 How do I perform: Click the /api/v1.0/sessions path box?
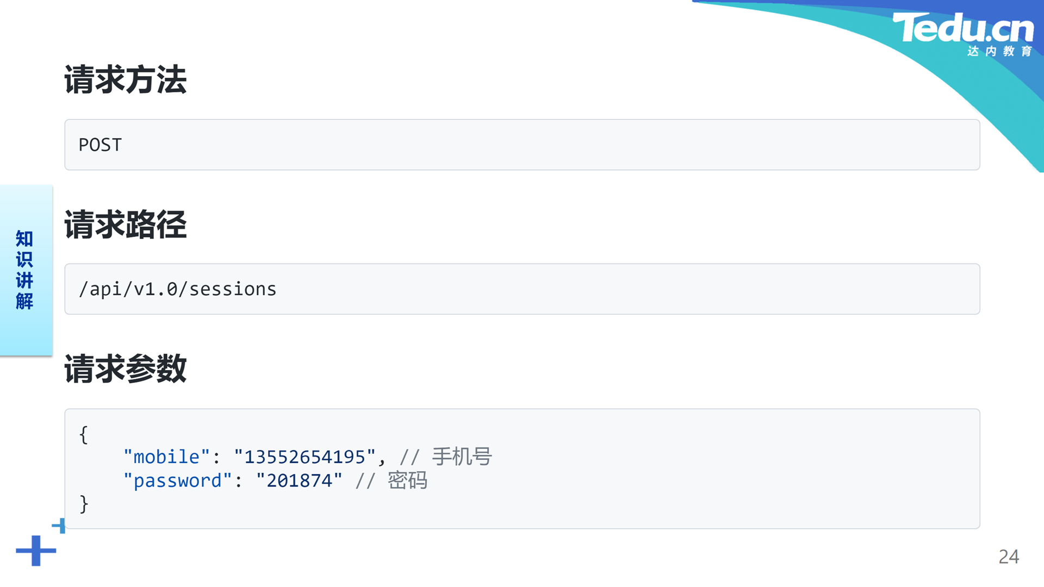pos(522,289)
